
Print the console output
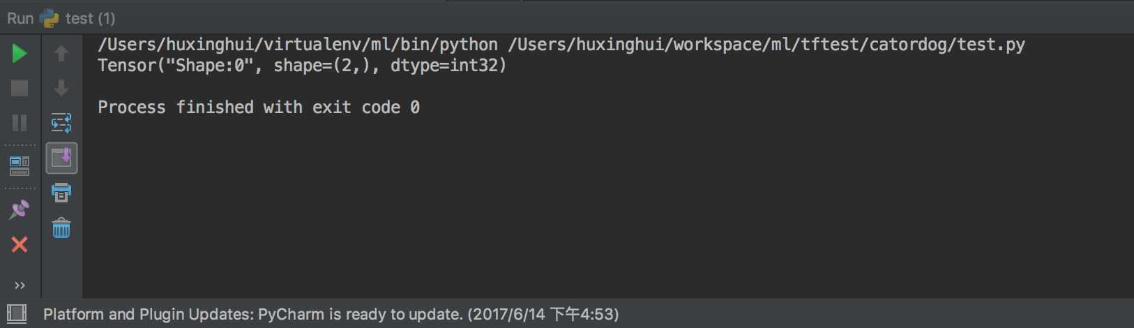coord(61,193)
